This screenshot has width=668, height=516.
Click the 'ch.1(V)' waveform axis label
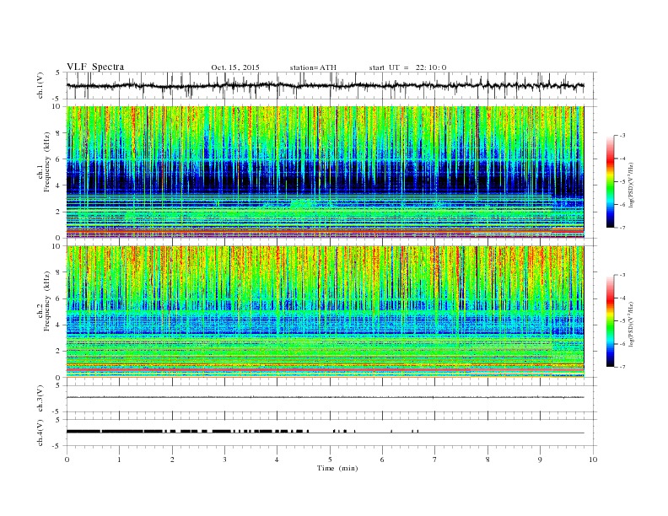point(40,87)
